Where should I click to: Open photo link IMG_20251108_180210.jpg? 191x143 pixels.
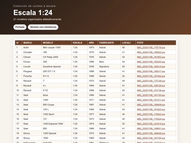pos(151,67)
